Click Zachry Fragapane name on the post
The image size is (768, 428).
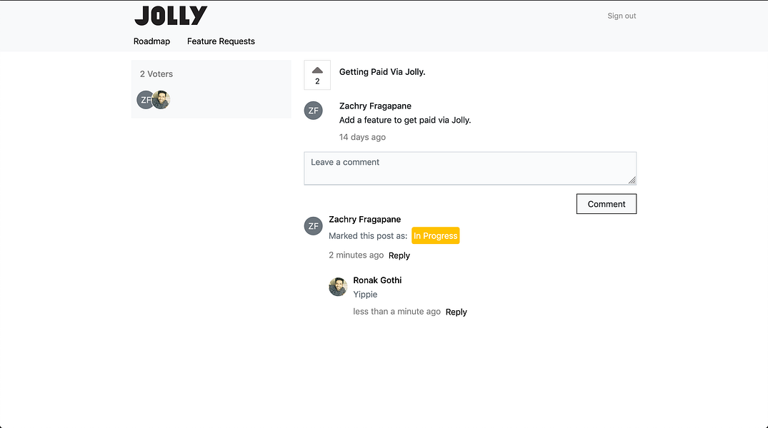click(375, 106)
